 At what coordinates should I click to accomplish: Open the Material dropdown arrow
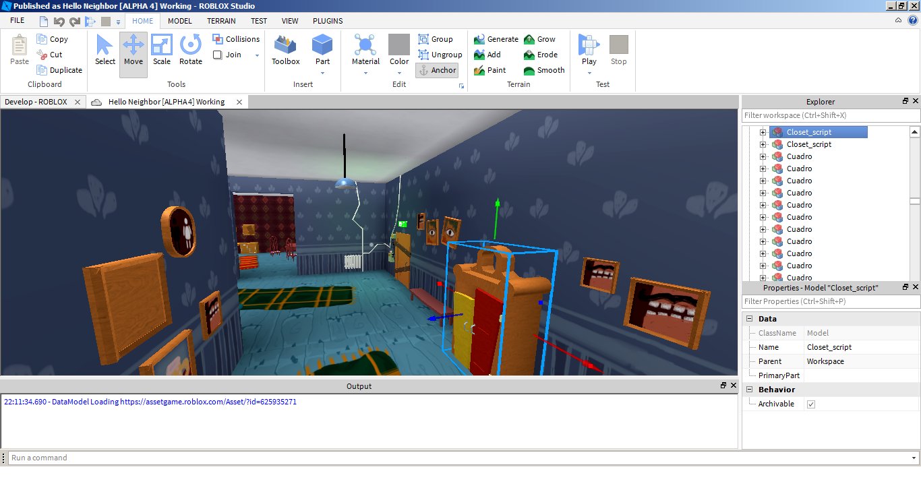click(365, 73)
